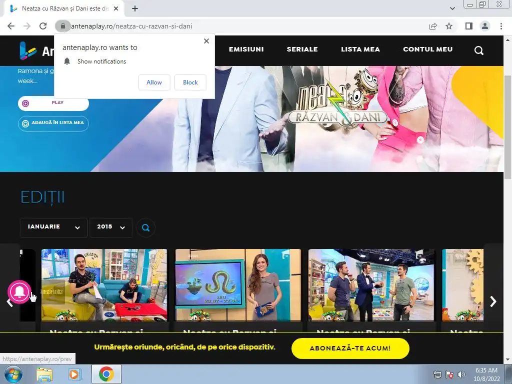Close the notification permission popup
This screenshot has width=512, height=384.
point(206,41)
